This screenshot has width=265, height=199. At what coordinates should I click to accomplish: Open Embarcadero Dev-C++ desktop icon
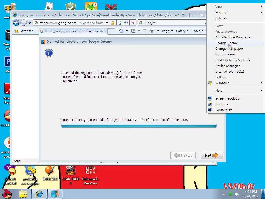coord(91,175)
